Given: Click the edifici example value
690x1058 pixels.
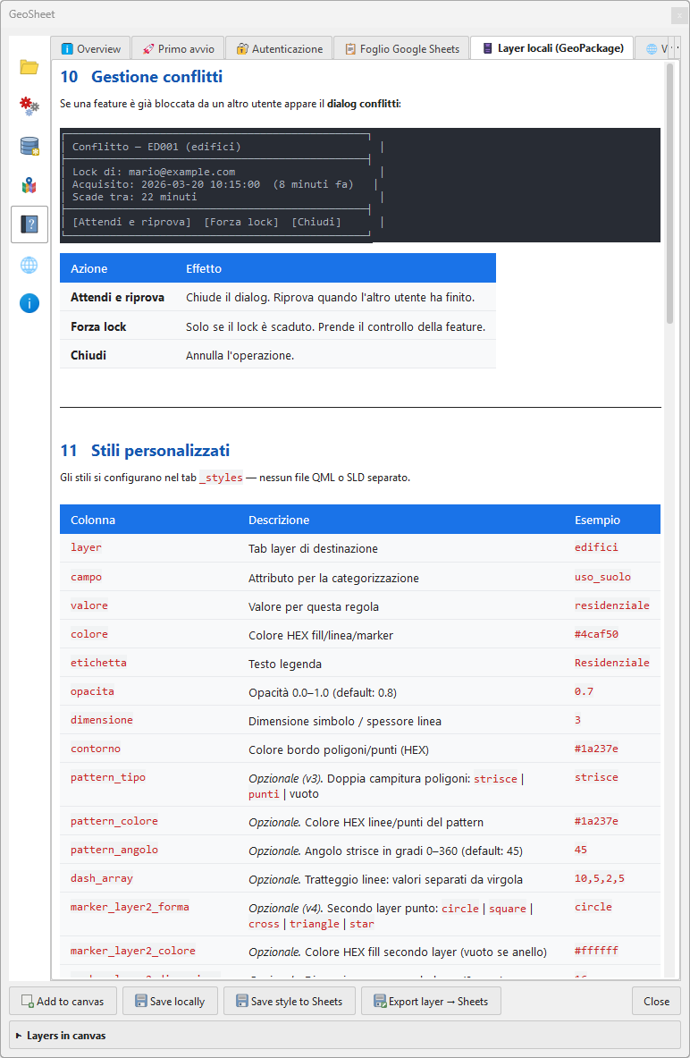Looking at the screenshot, I should pyautogui.click(x=596, y=547).
